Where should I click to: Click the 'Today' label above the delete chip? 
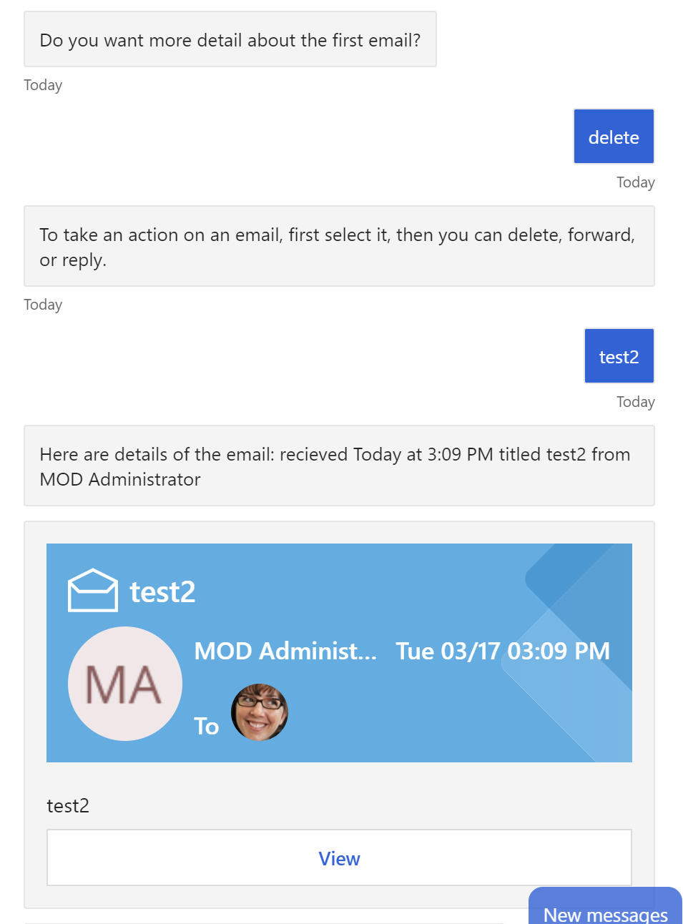coord(635,182)
